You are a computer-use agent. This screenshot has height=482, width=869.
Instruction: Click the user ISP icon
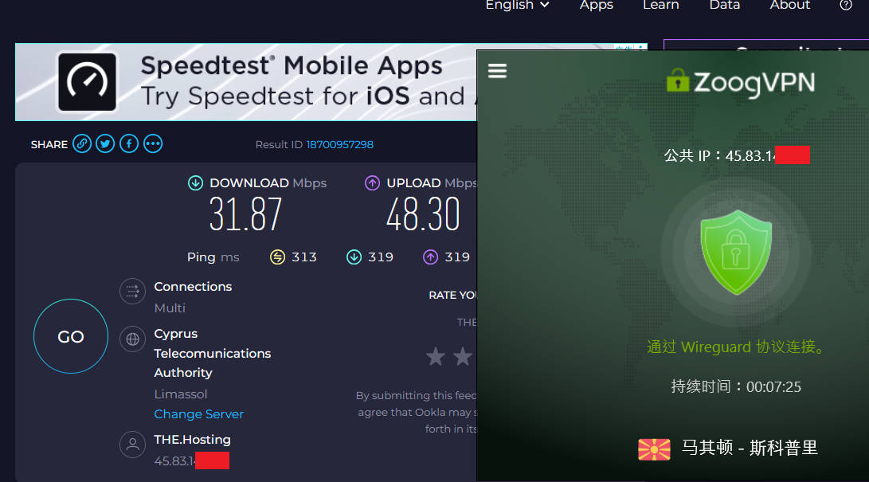pos(132,445)
